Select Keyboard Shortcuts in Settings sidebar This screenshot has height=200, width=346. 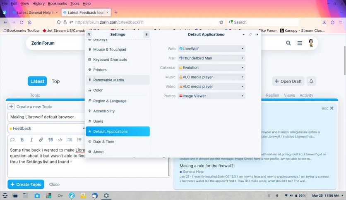coord(118,60)
